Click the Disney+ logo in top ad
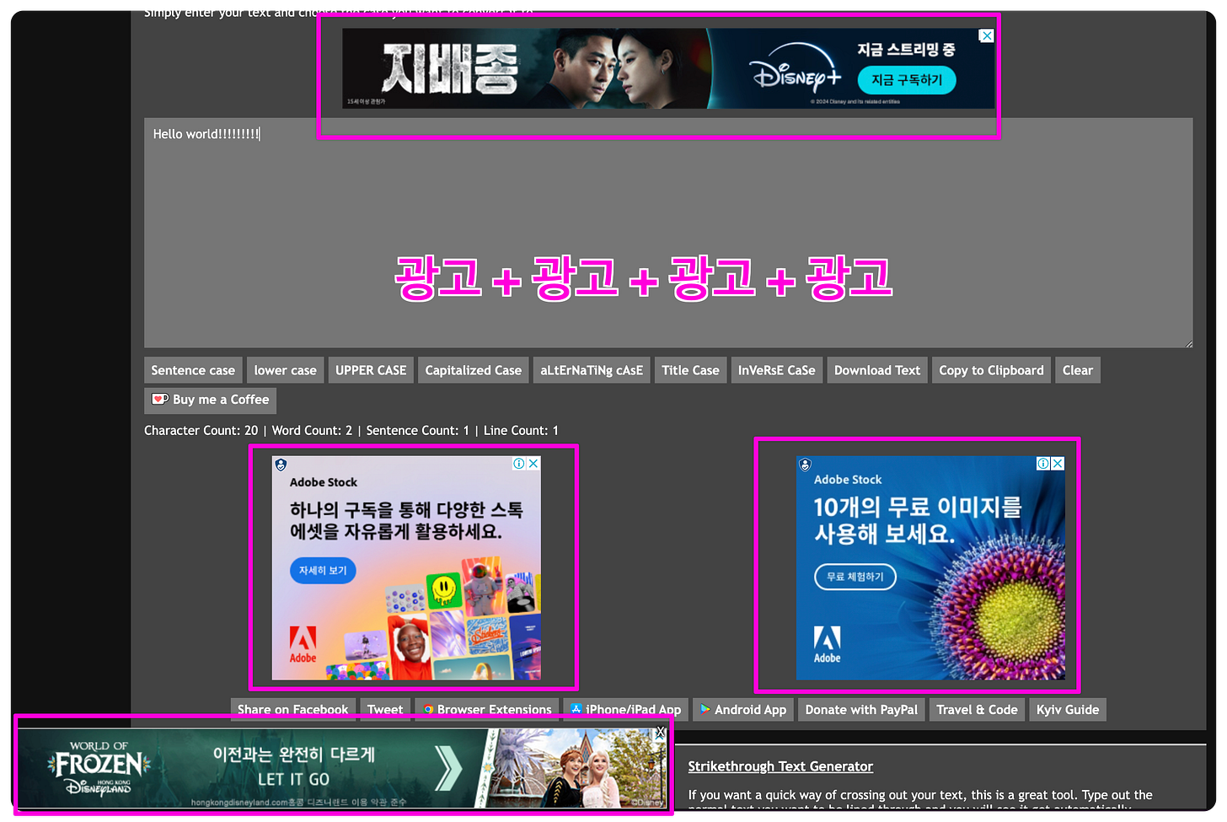 pyautogui.click(x=796, y=69)
